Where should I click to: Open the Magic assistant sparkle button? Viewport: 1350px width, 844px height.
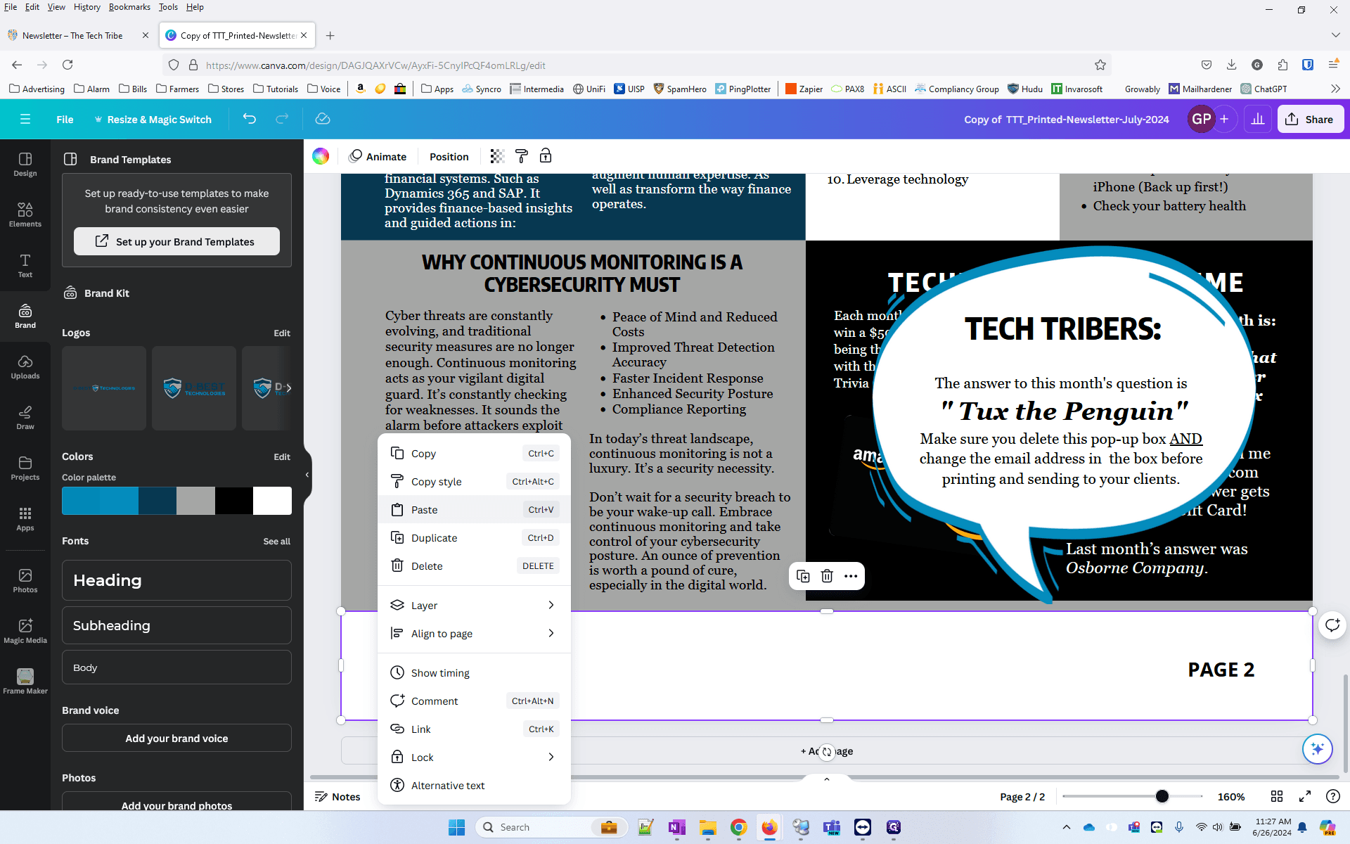[1317, 748]
